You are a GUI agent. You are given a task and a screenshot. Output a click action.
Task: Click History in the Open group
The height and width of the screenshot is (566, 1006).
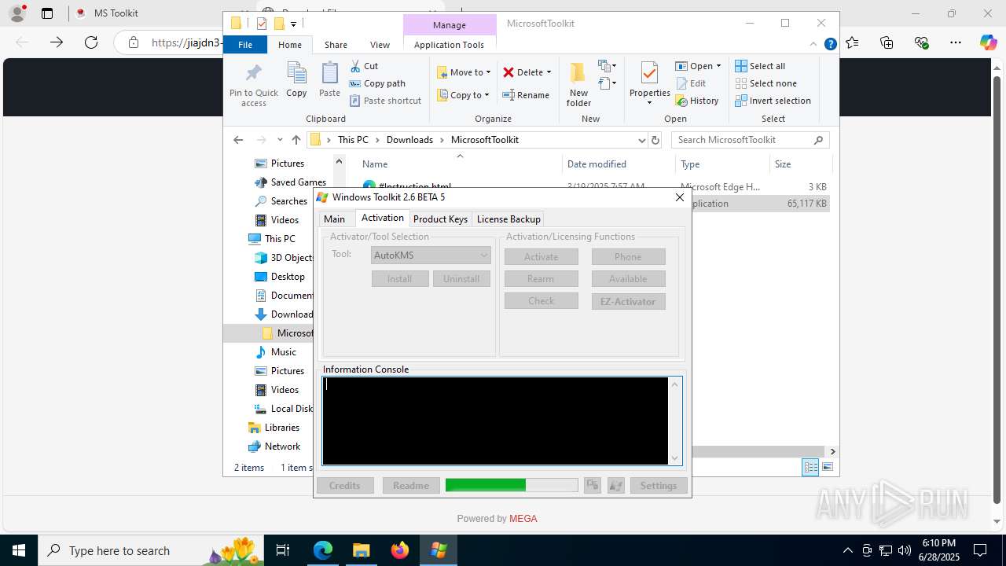697,101
